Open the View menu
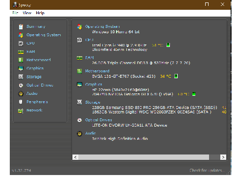Viewport: 235px width, 176px height. point(27,13)
